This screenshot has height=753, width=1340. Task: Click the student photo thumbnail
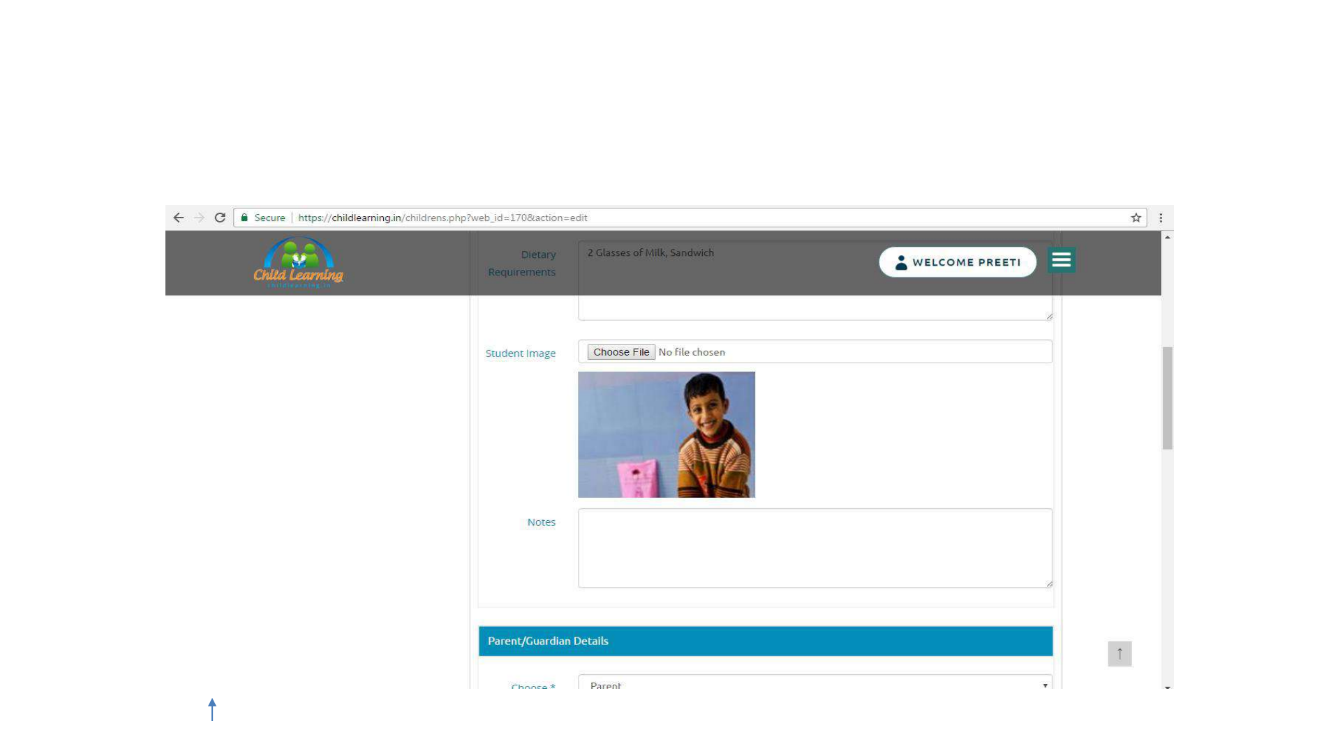click(667, 434)
